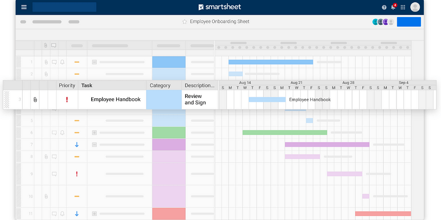The height and width of the screenshot is (220, 441).
Task: Click the attachment icon in row 1
Action: click(46, 62)
